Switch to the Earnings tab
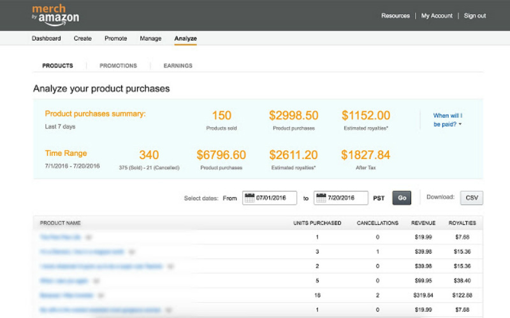Screen dimensions: 510x318 click(x=178, y=66)
